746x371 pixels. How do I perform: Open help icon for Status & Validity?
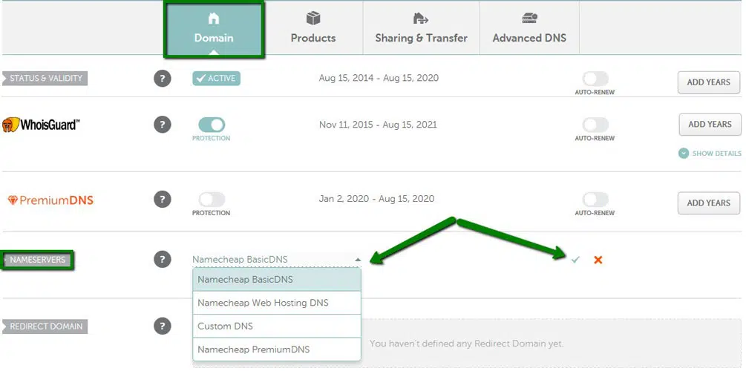[x=162, y=79]
